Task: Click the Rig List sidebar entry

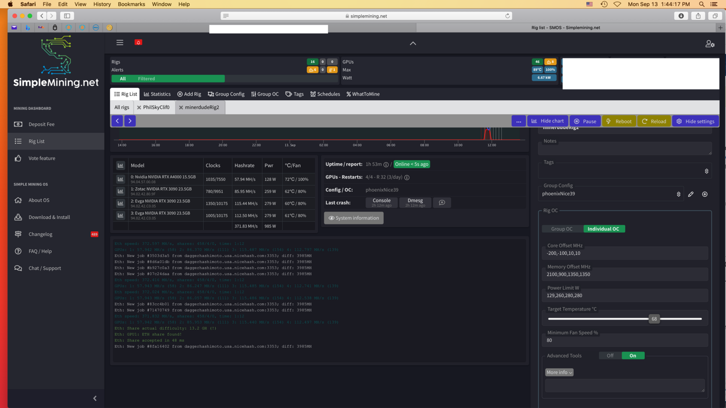Action: click(x=56, y=141)
